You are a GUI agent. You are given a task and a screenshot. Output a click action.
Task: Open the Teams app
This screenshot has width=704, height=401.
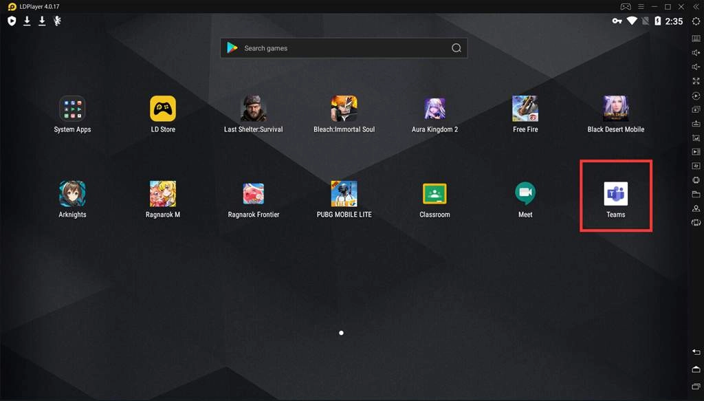[x=615, y=195]
